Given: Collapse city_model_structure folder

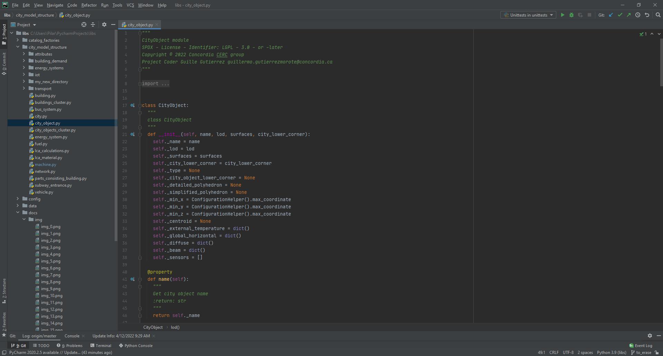Looking at the screenshot, I should [18, 47].
